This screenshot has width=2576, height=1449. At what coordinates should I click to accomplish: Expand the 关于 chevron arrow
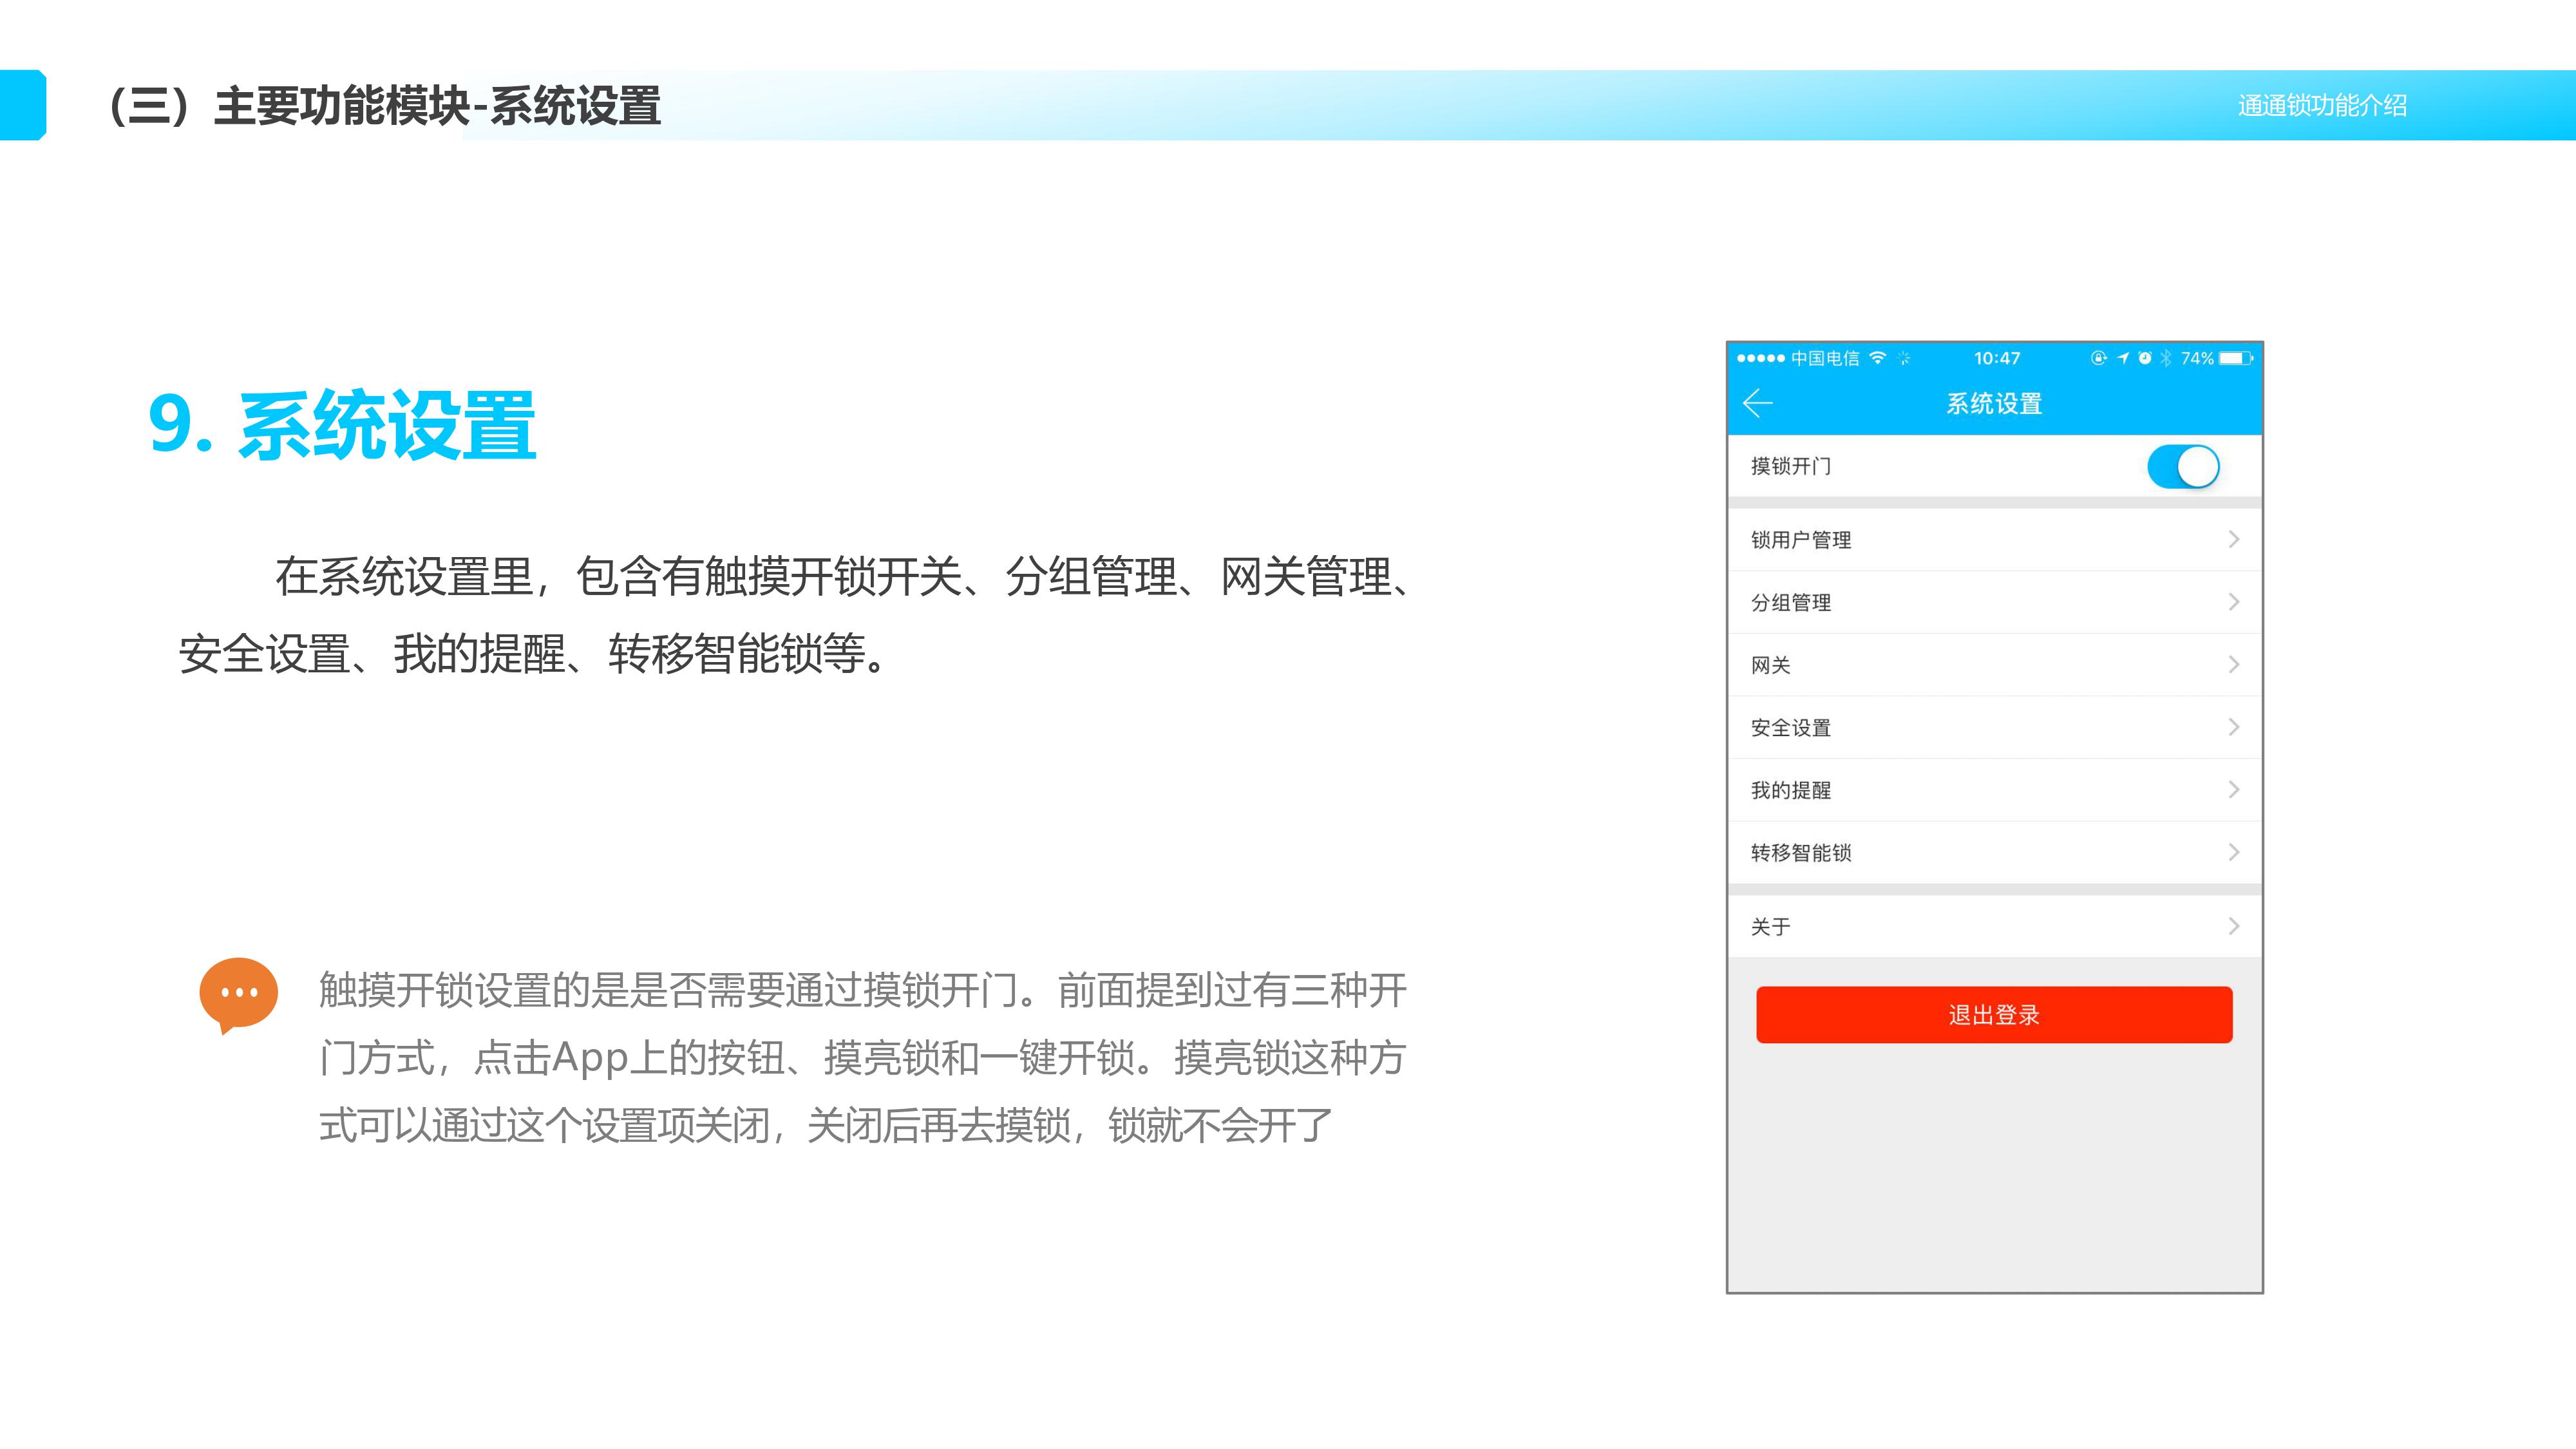tap(2233, 927)
